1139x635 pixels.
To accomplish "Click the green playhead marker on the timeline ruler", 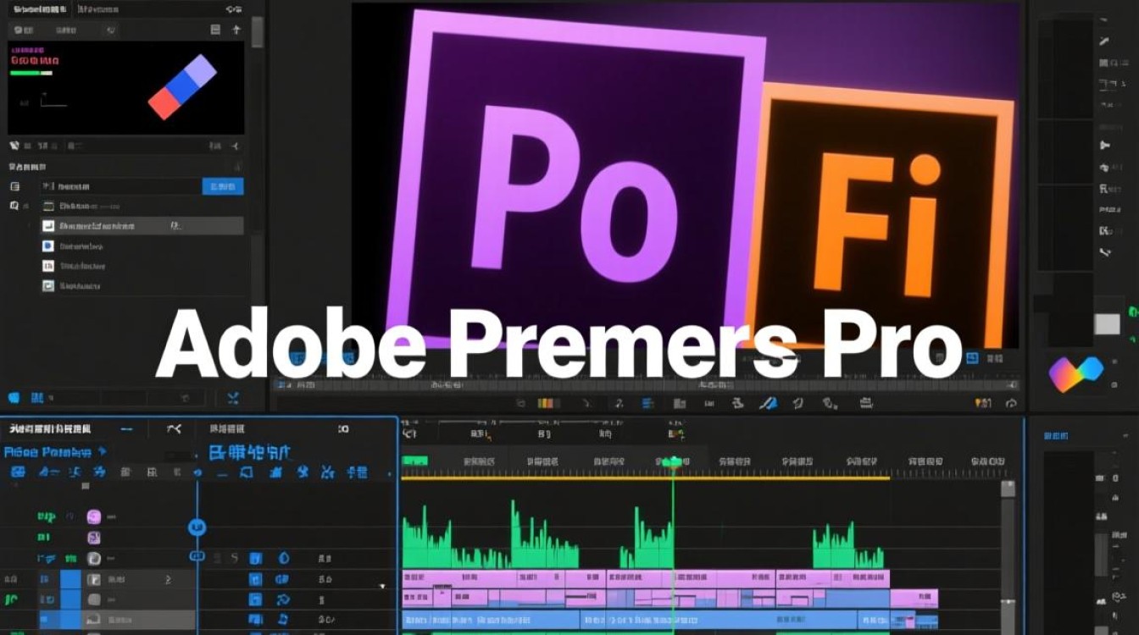I will 673,462.
